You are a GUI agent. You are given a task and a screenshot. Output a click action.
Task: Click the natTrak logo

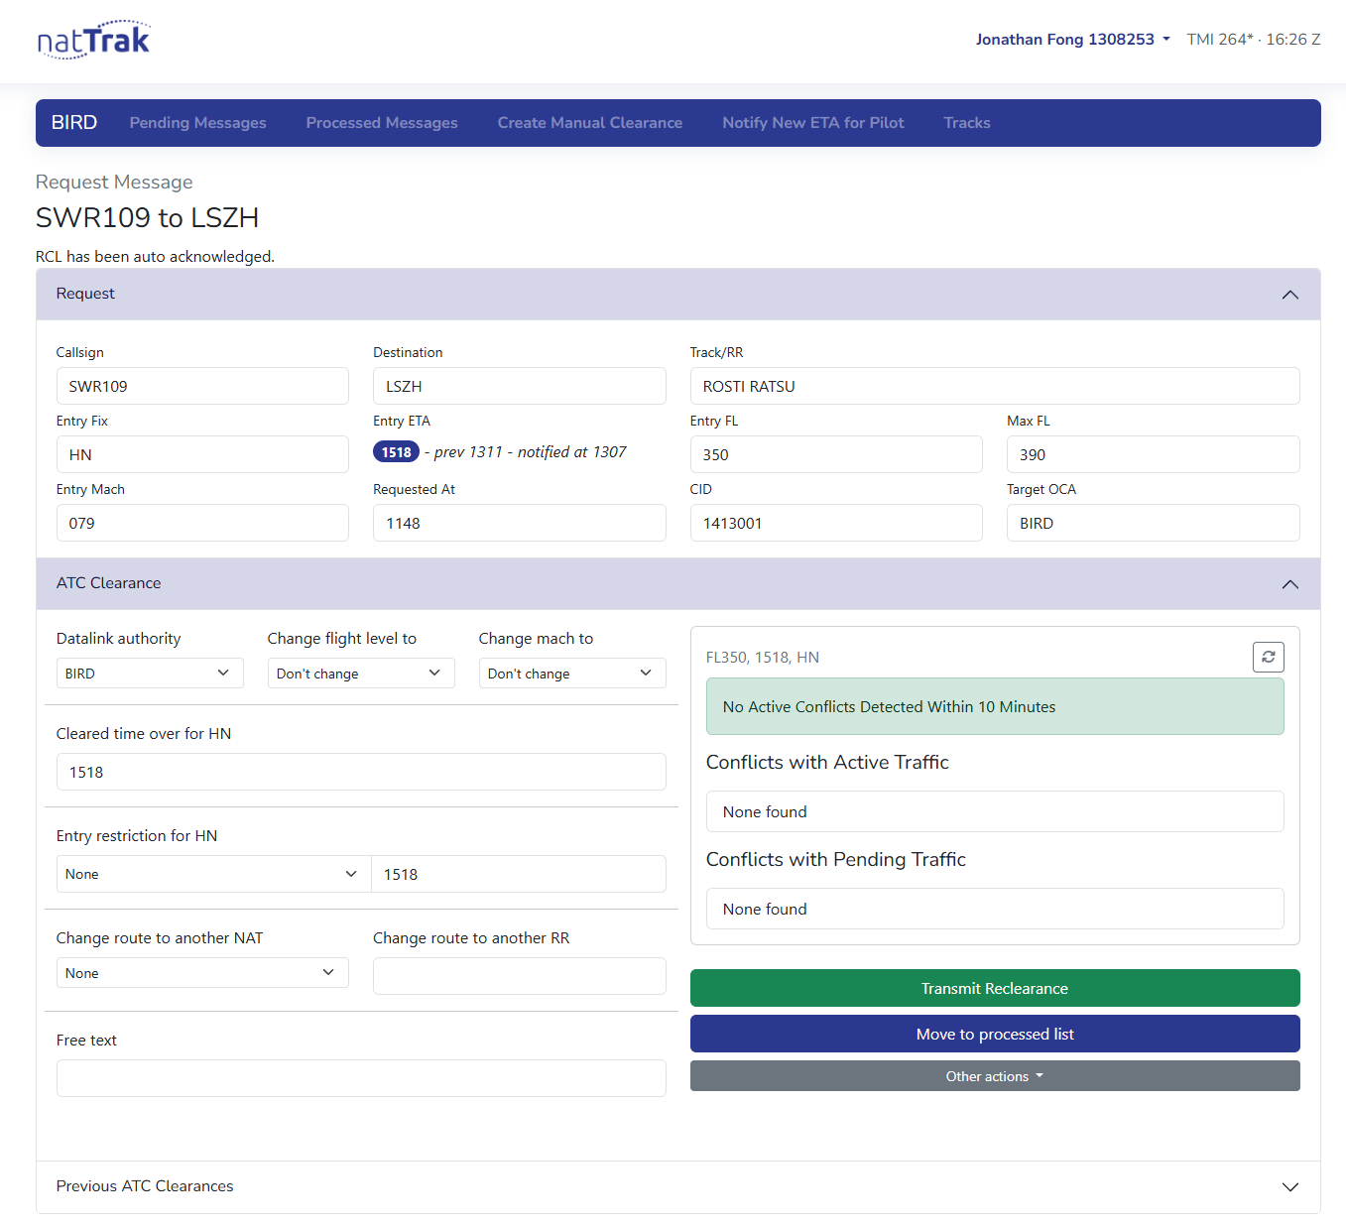(x=93, y=40)
